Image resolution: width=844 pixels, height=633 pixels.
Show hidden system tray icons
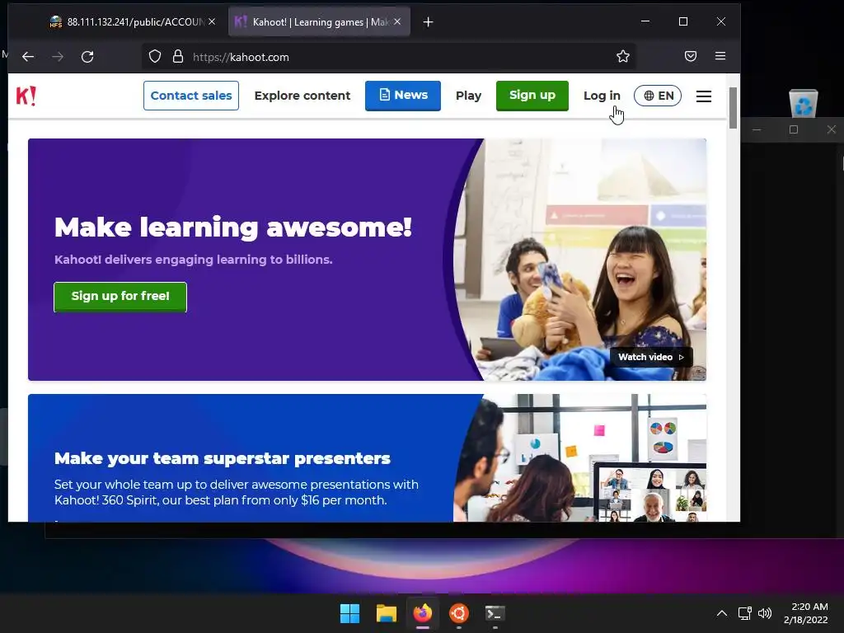[x=722, y=613]
